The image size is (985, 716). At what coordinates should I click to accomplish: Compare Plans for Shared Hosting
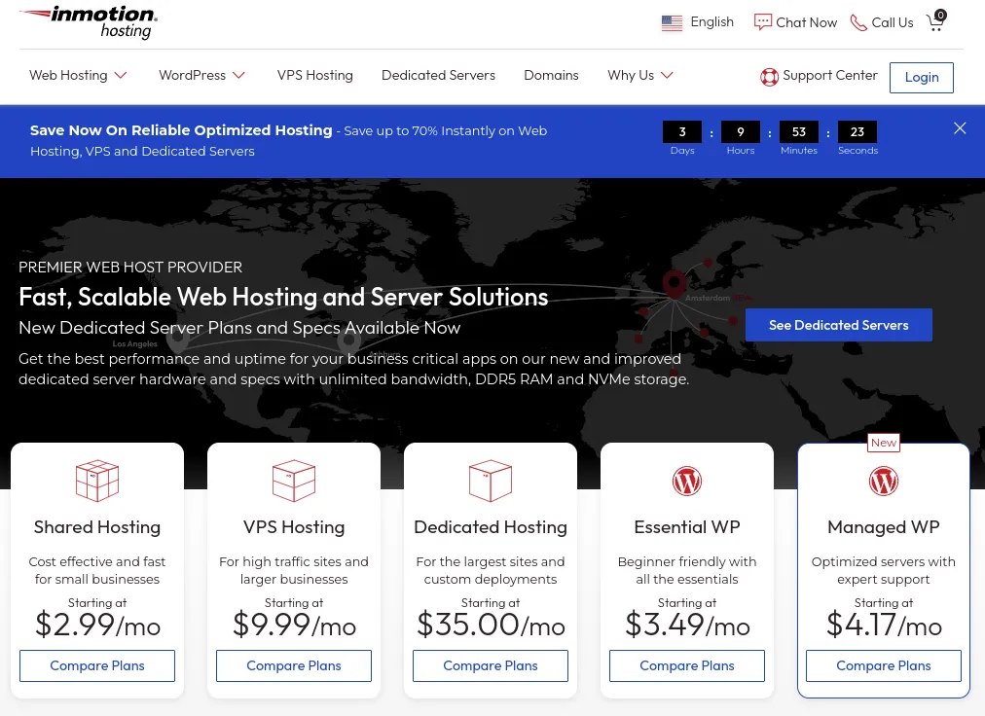coord(97,665)
